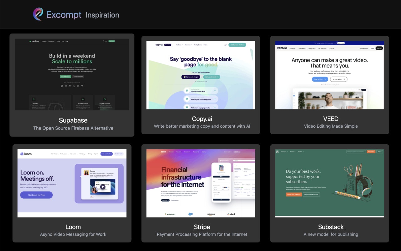Select the Stripe logo in the header
The height and width of the screenshot is (251, 401).
pyautogui.click(x=163, y=152)
